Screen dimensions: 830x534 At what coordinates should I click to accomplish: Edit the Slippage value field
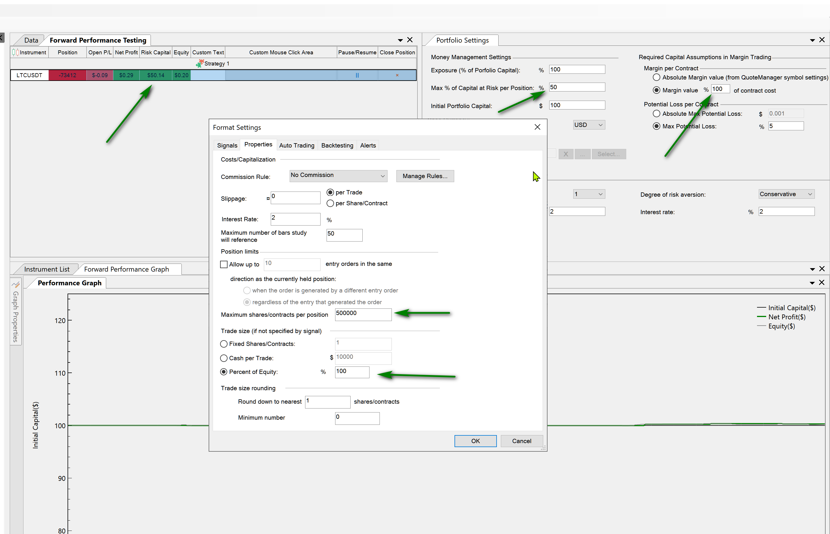(x=295, y=198)
